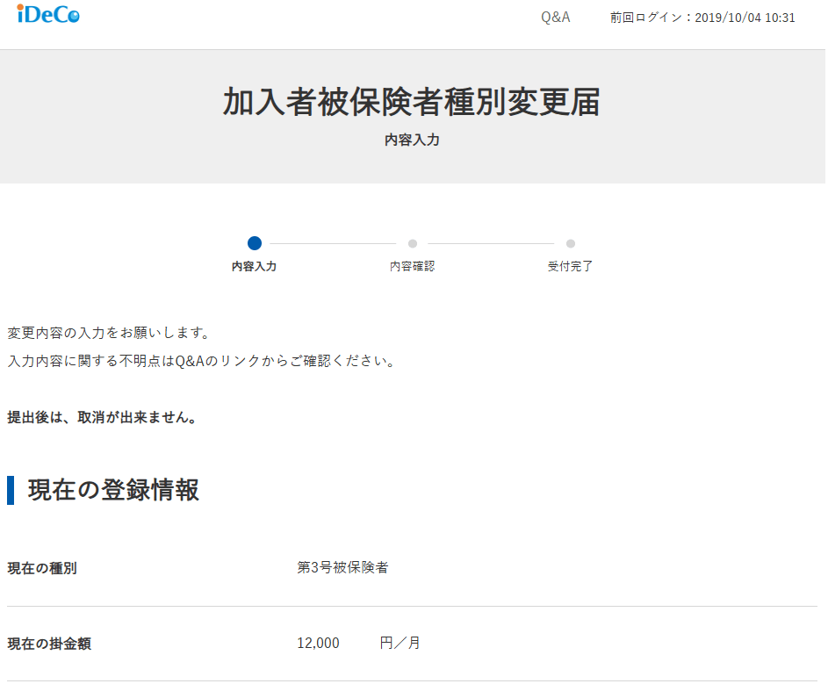The image size is (828, 691).
Task: Click the 現在の掛金額 row label
Action: tap(49, 644)
